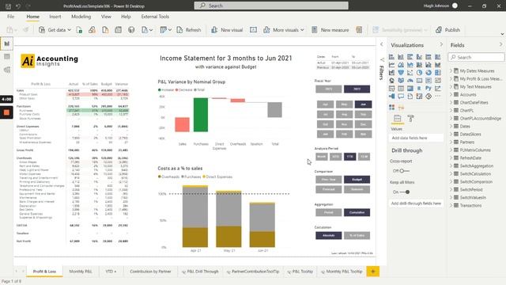Click Add drill-through fields here well
506x285 pixels.
click(416, 203)
